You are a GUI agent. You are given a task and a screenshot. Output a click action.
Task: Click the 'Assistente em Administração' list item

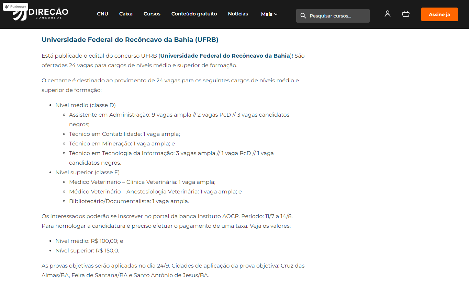pyautogui.click(x=179, y=119)
